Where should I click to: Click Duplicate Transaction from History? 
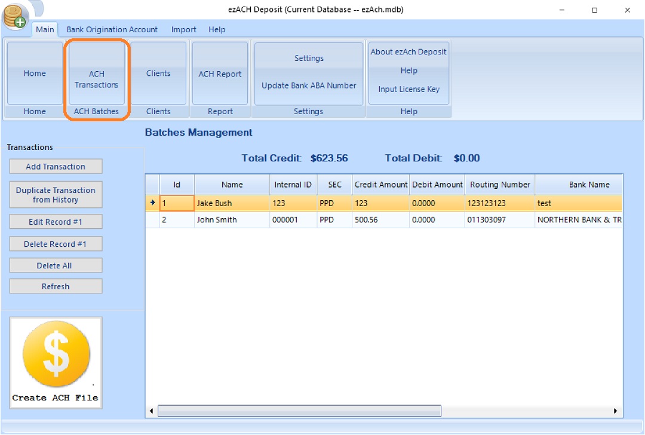click(56, 195)
